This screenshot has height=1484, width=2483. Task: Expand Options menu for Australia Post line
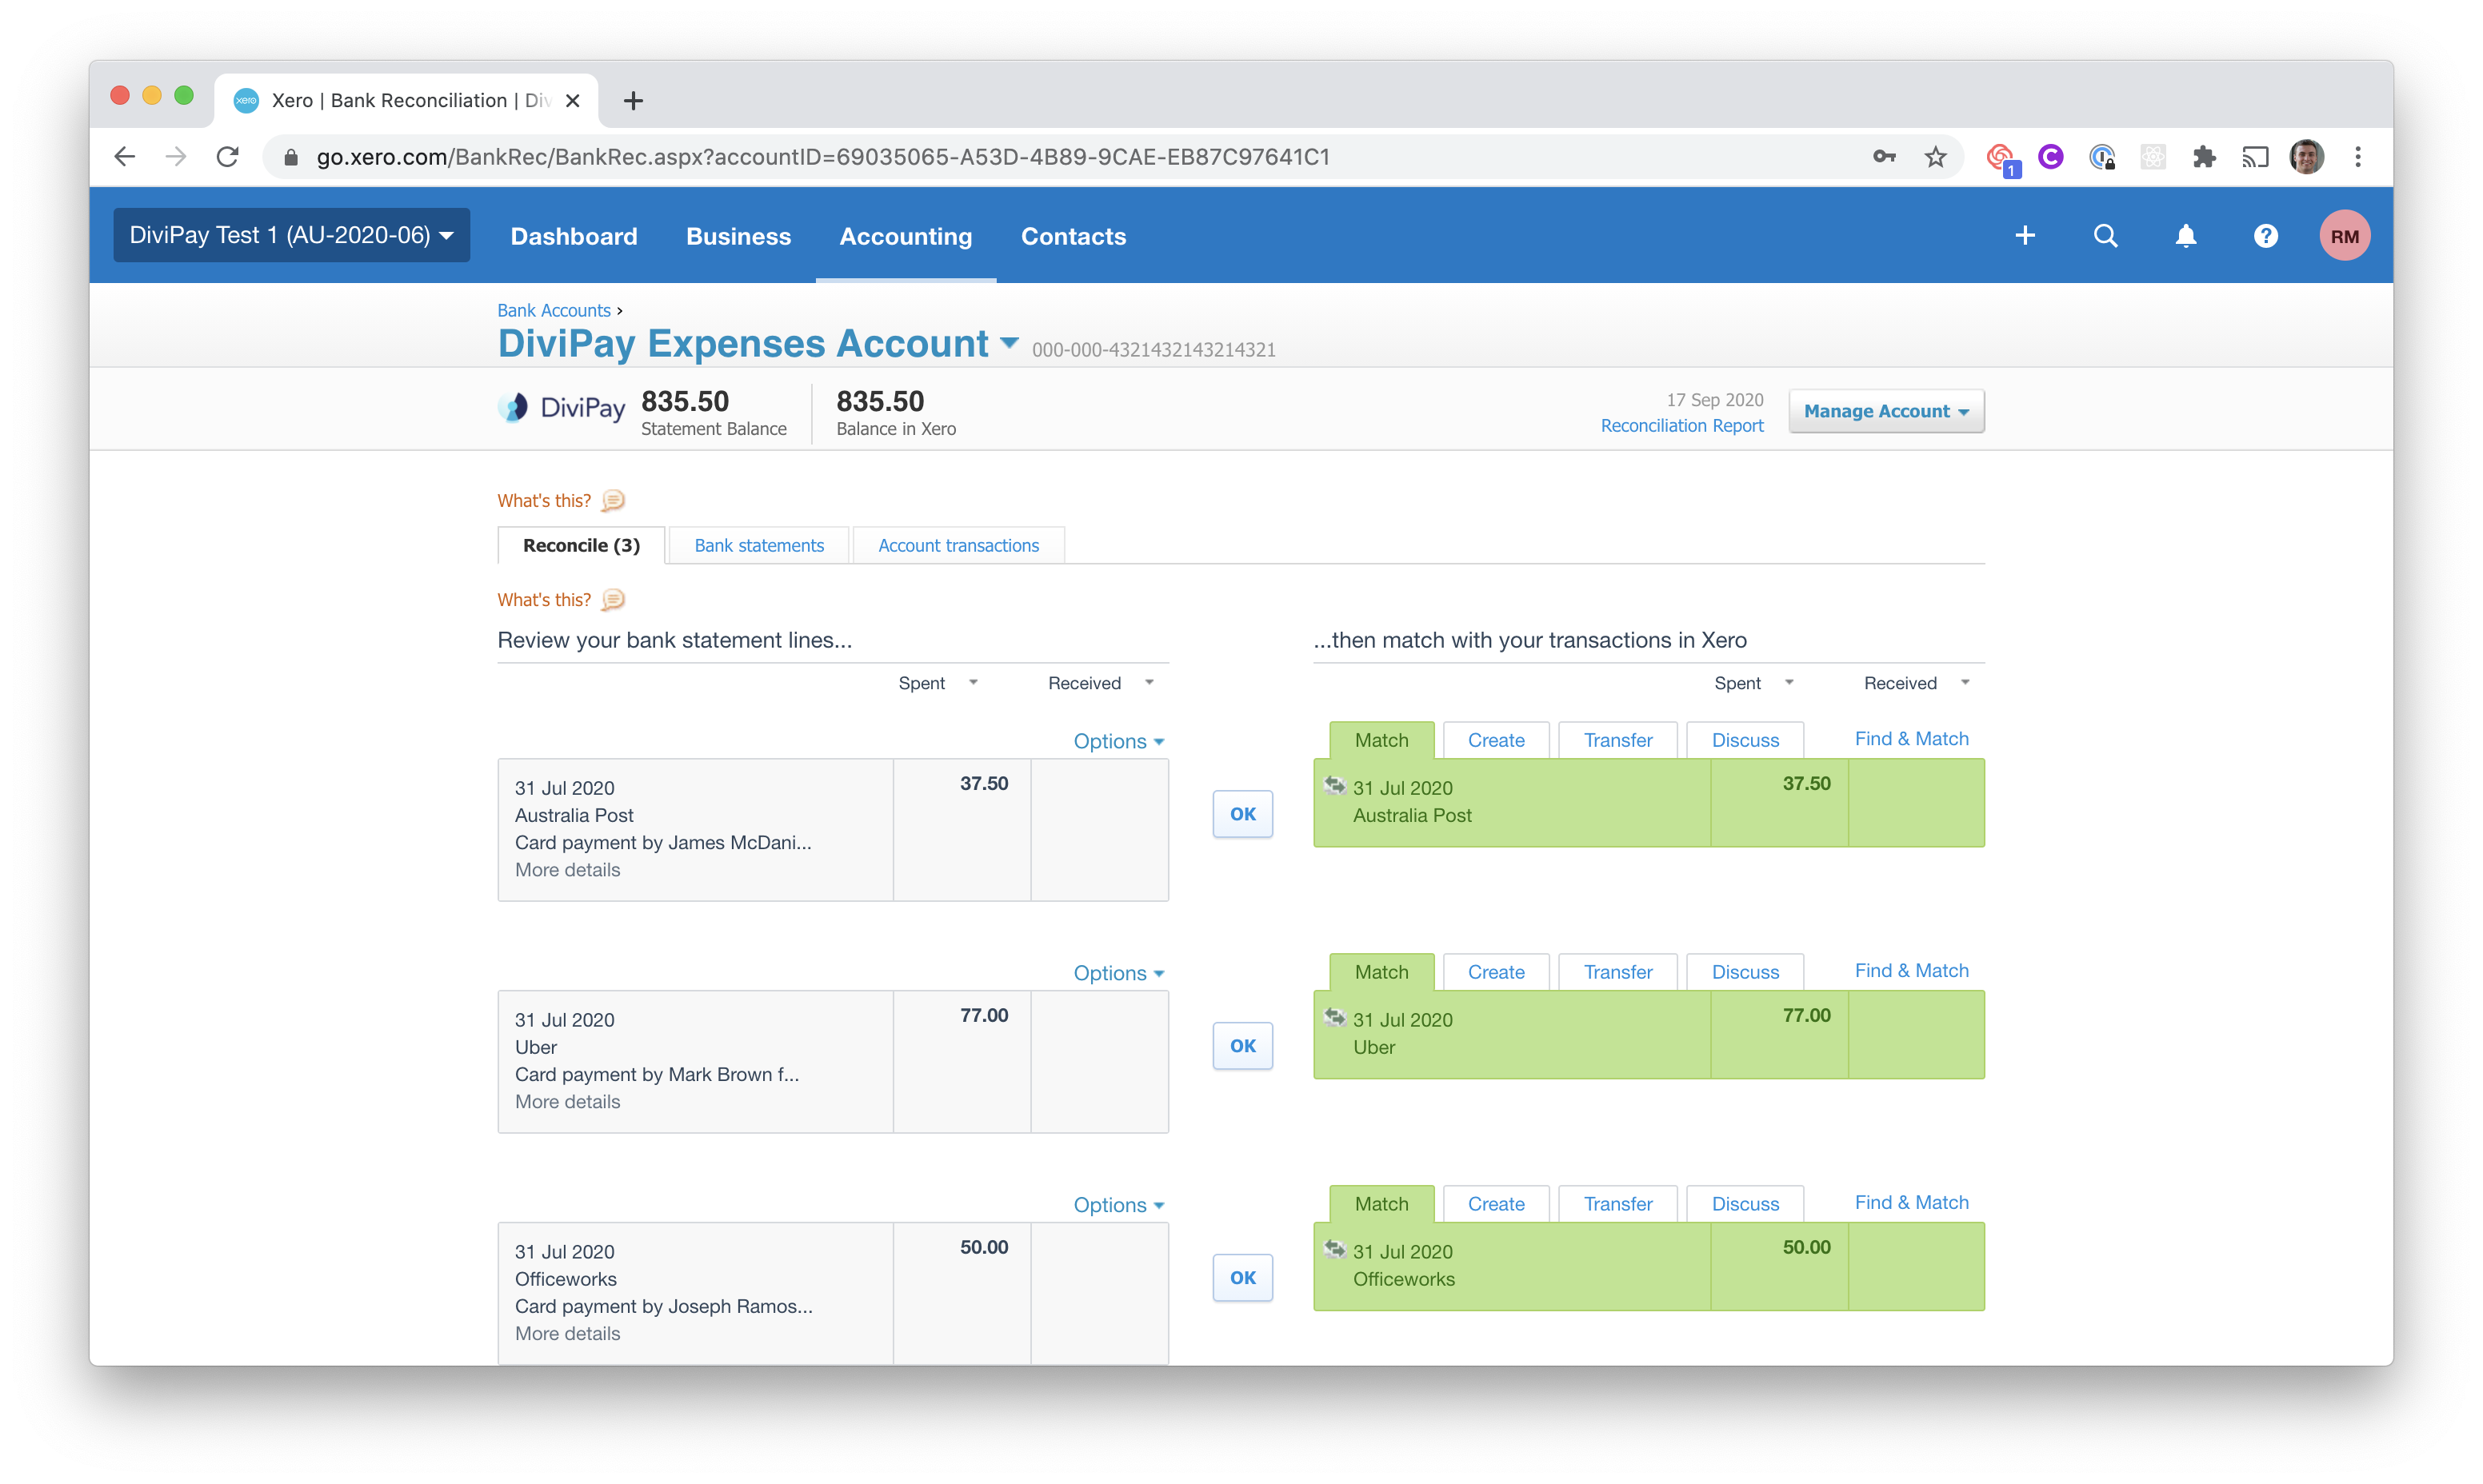point(1118,741)
